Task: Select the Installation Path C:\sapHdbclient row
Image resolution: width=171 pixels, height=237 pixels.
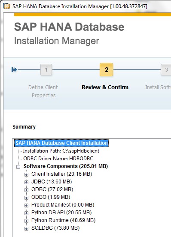Action: pos(61,151)
